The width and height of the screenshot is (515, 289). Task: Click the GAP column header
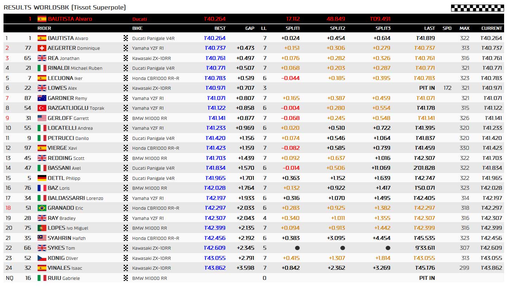coord(250,28)
